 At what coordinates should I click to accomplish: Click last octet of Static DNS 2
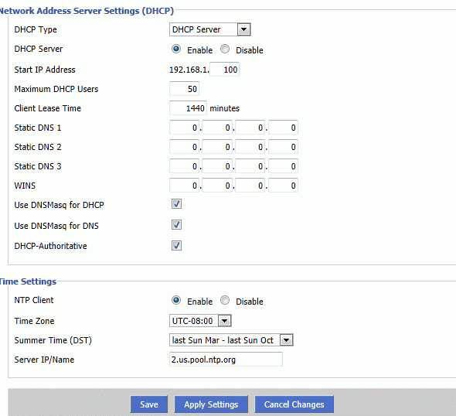(283, 147)
